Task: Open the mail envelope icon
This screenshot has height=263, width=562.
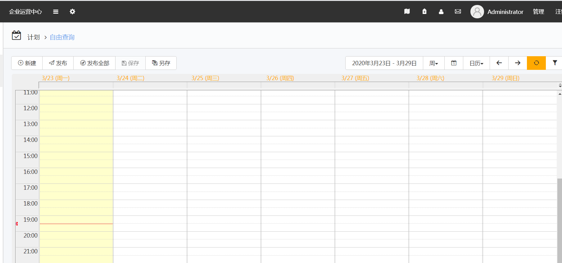Action: click(x=458, y=12)
